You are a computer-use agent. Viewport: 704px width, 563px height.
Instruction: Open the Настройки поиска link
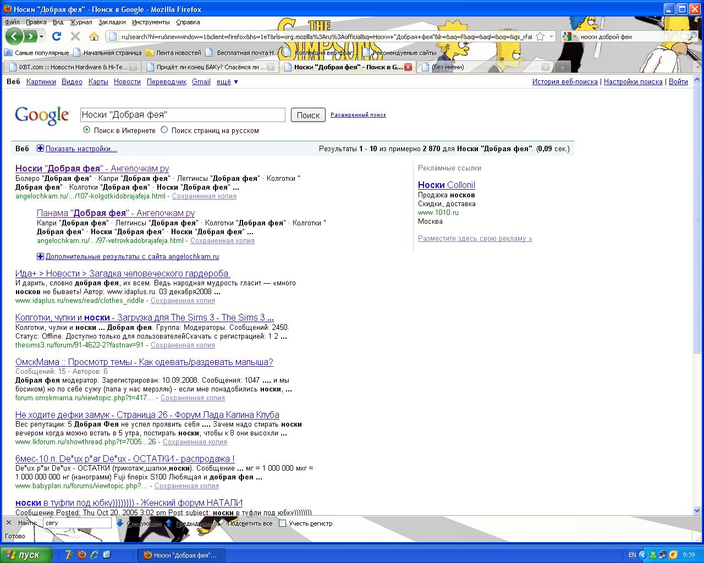coord(633,81)
